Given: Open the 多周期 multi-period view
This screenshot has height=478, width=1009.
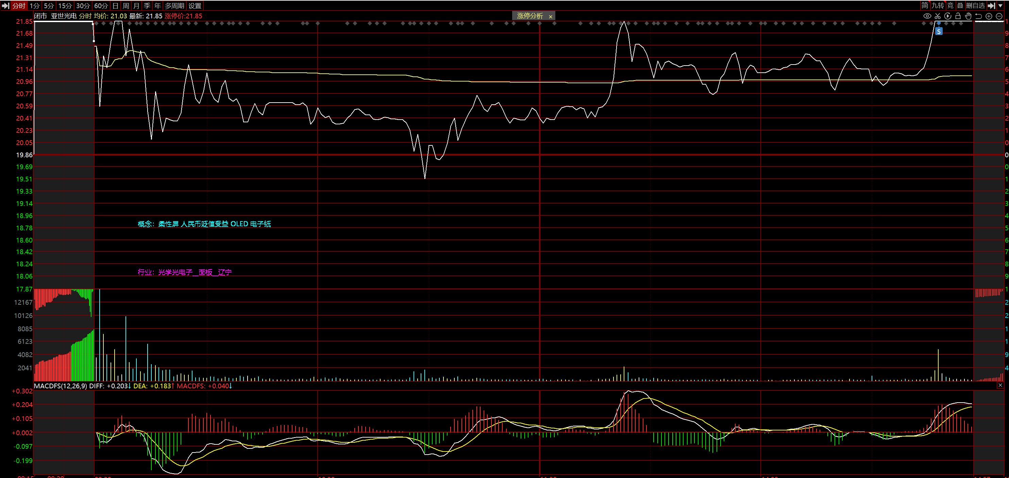Looking at the screenshot, I should (x=174, y=5).
